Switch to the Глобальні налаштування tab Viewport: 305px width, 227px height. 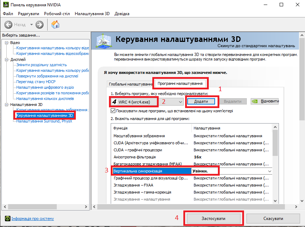[129, 84]
